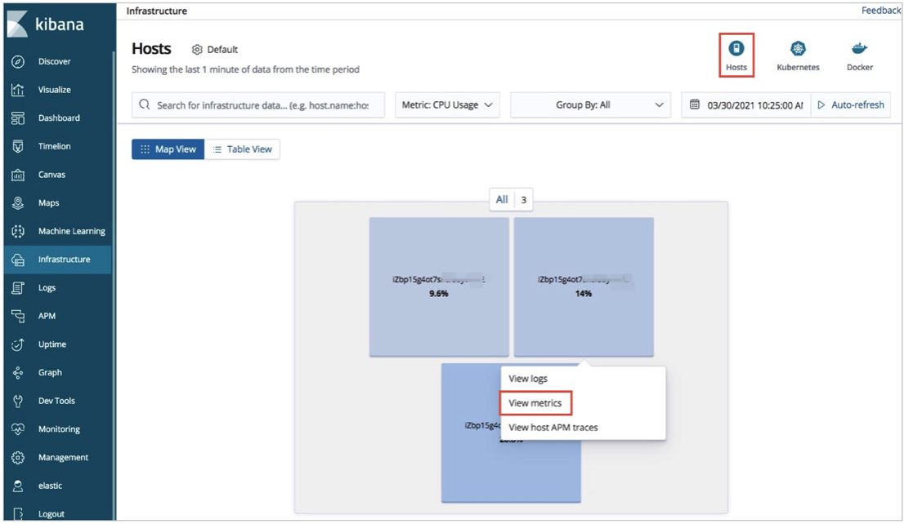Open the Canvas icon in sidebar
The image size is (904, 524).
point(18,175)
